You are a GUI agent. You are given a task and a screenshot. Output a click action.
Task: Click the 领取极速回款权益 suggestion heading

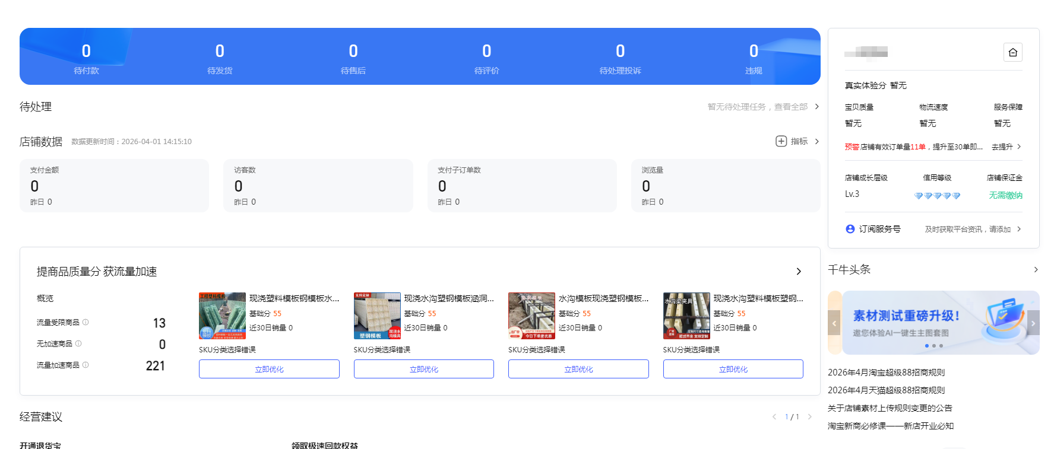coord(325,445)
